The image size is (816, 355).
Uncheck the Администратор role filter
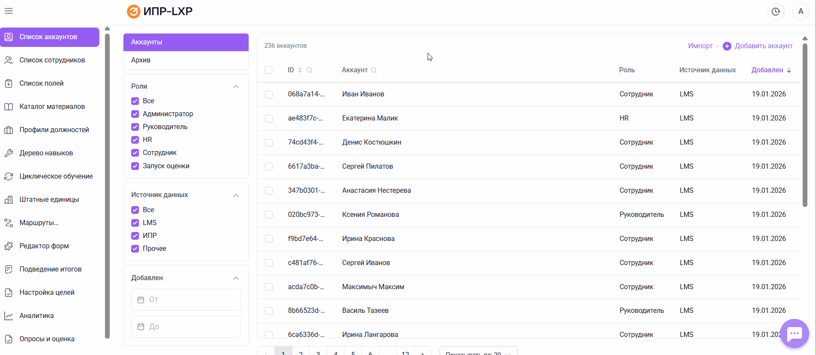(x=135, y=114)
